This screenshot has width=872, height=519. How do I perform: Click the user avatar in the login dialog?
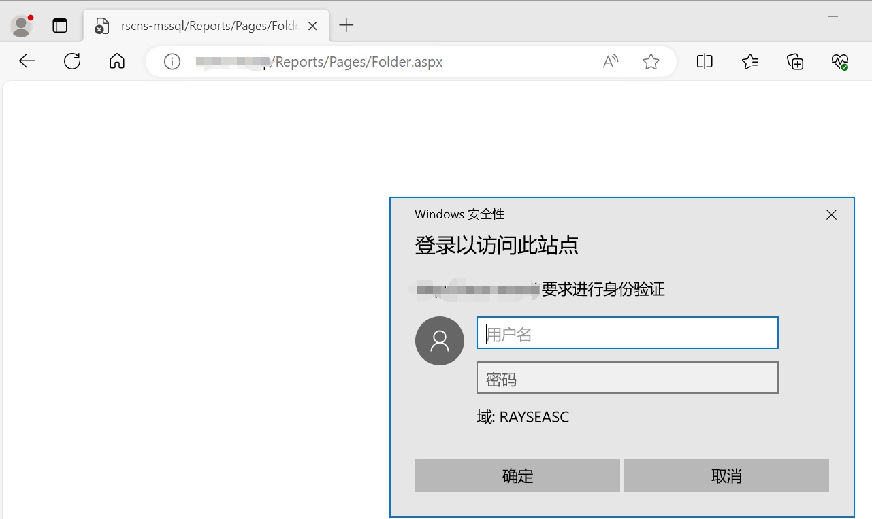[x=439, y=340]
